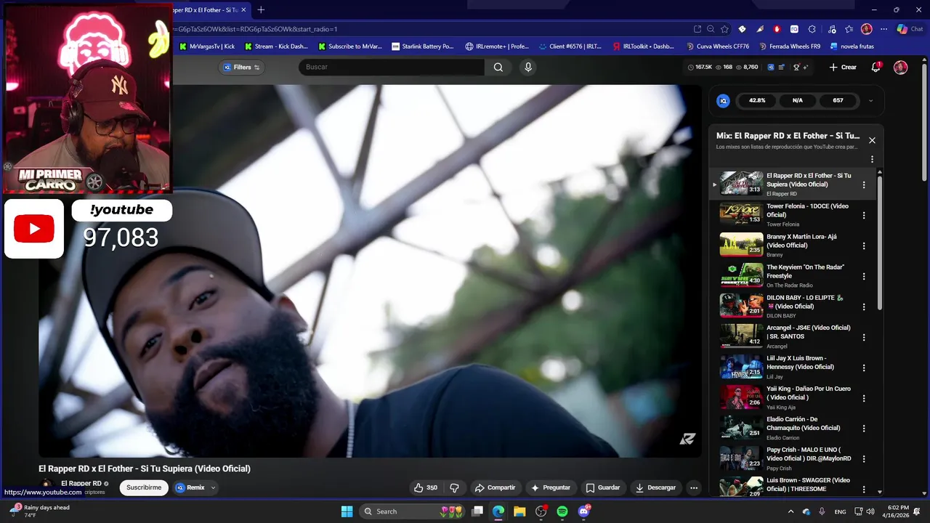Open Windows Start menu
Viewport: 930px width, 523px height.
point(347,511)
